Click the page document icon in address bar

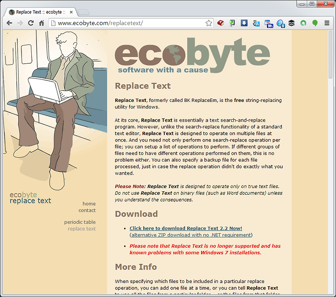click(53, 23)
